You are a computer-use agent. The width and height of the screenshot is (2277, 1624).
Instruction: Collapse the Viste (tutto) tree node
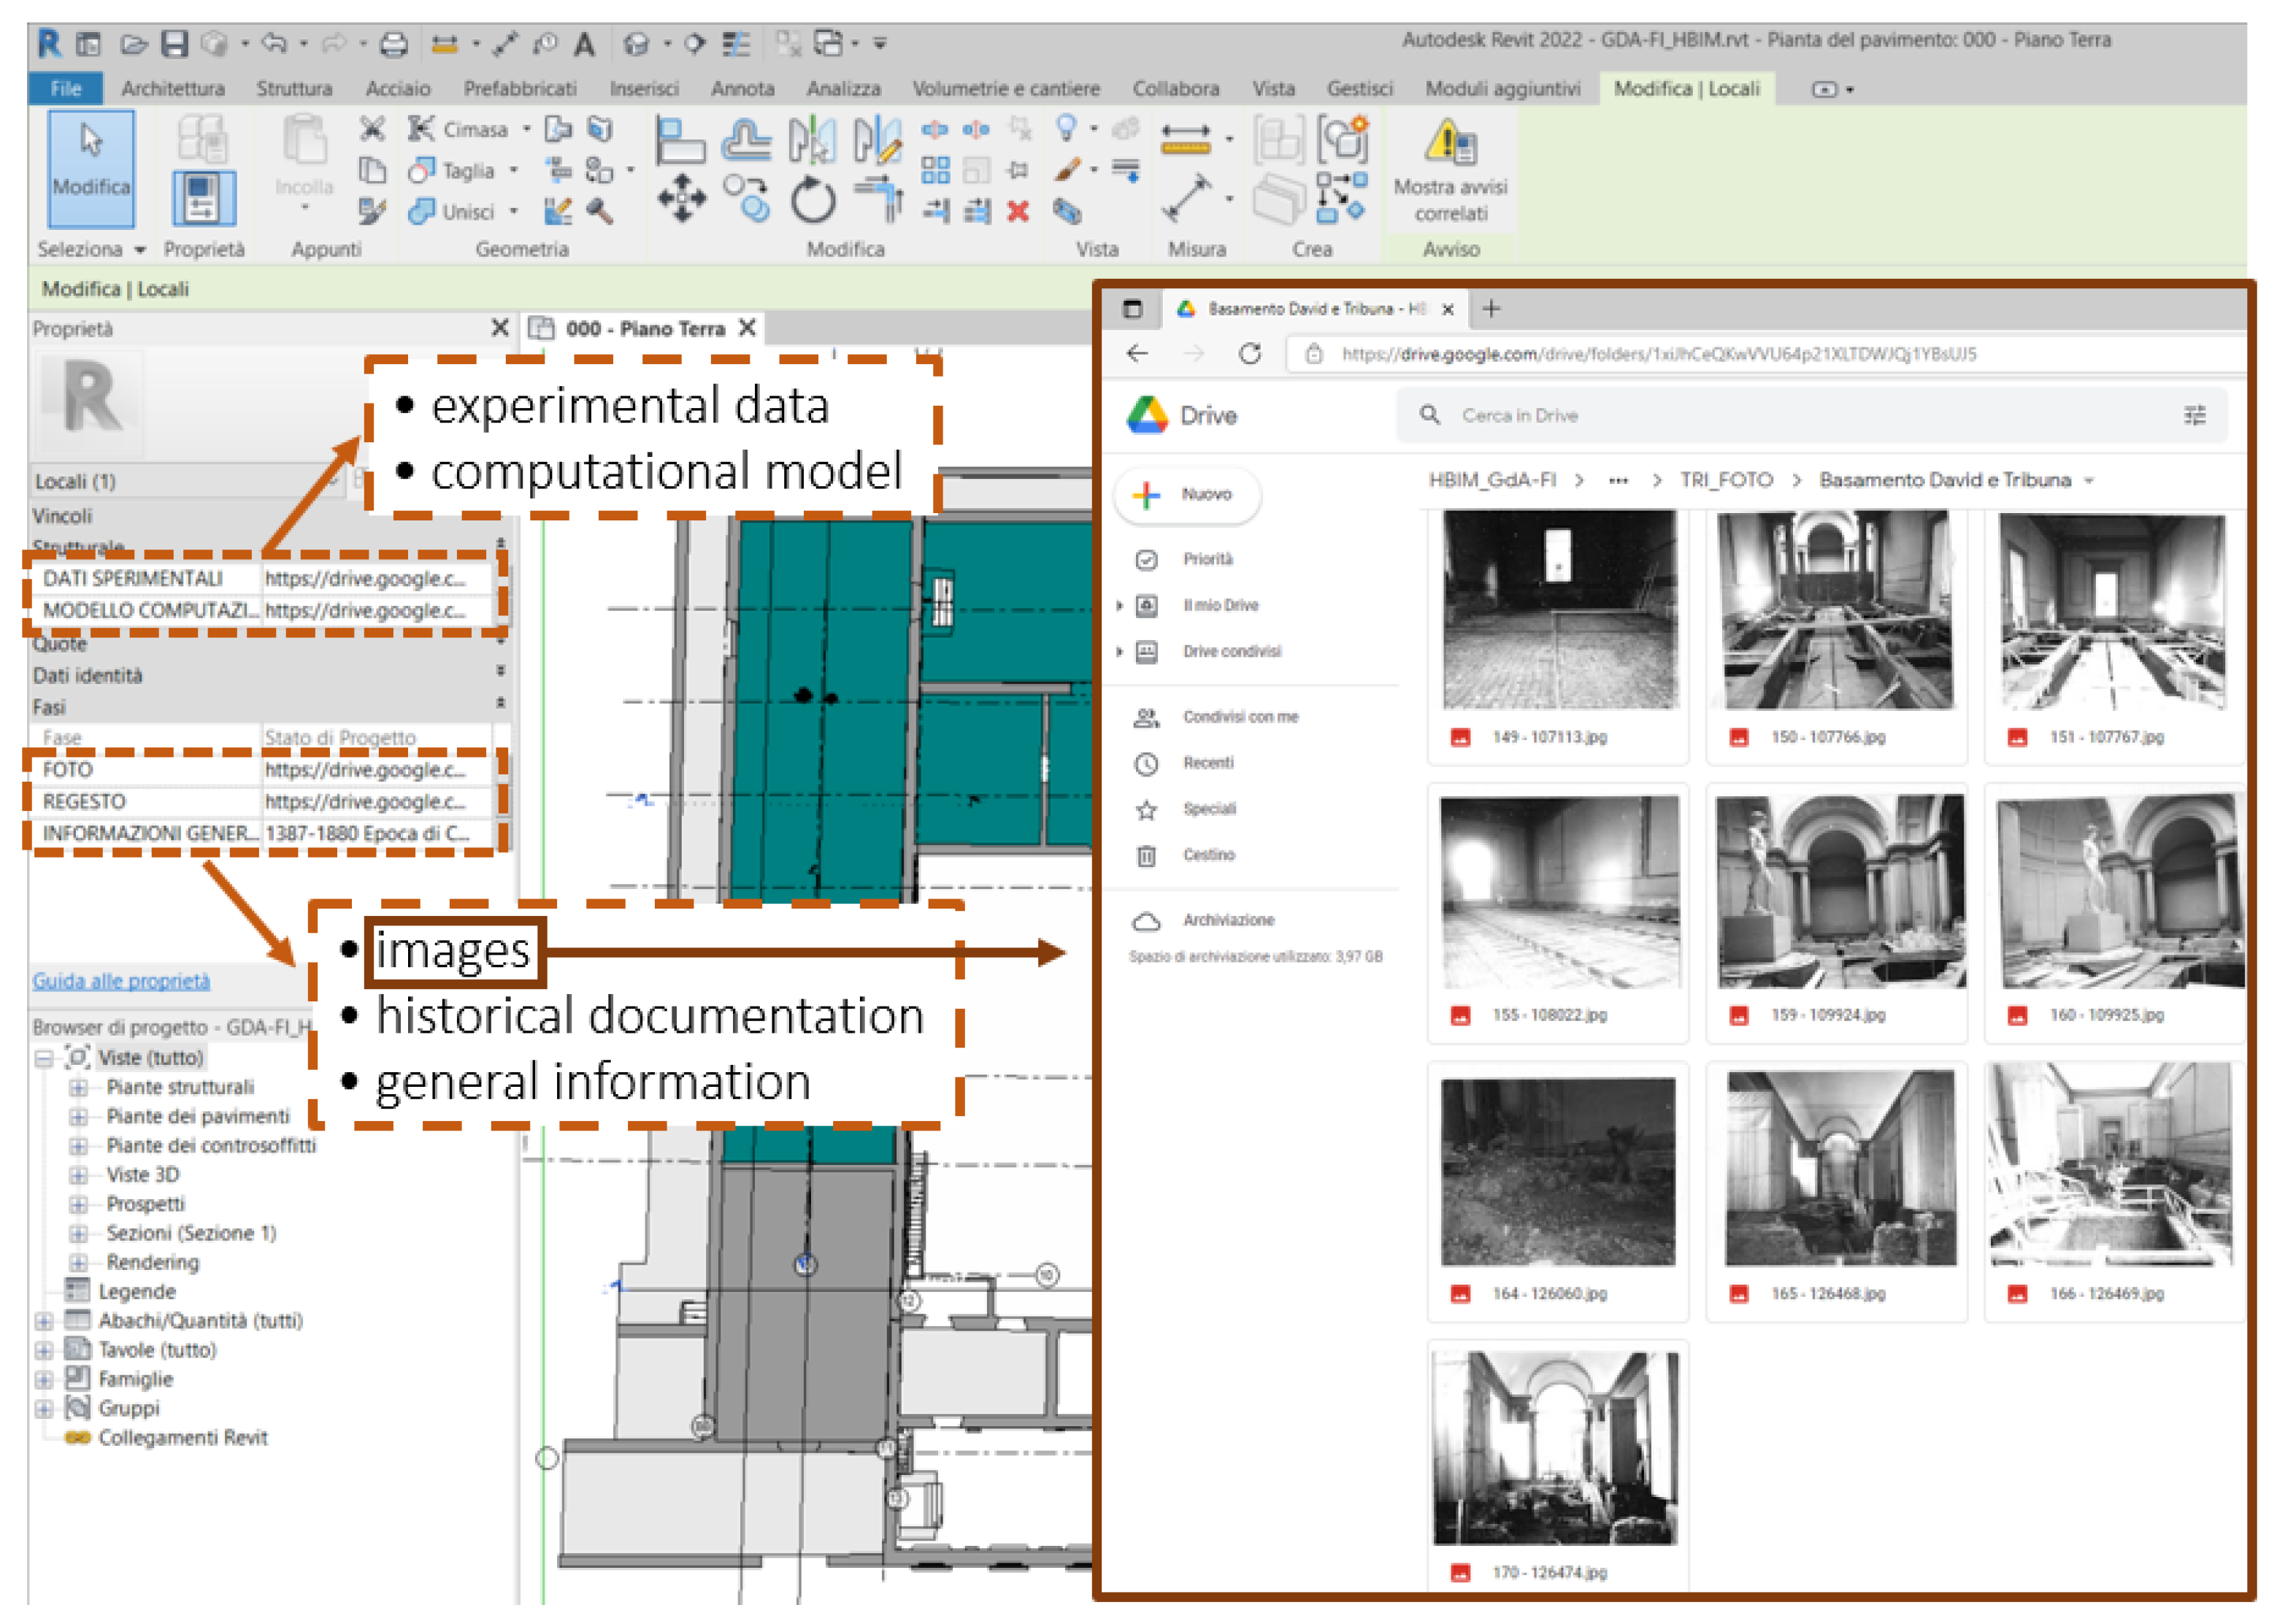44,1058
